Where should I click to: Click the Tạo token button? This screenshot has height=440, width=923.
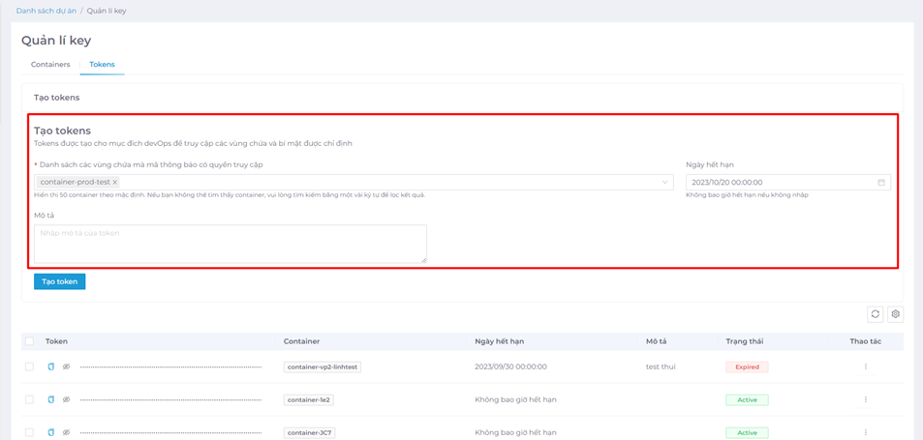coord(59,281)
